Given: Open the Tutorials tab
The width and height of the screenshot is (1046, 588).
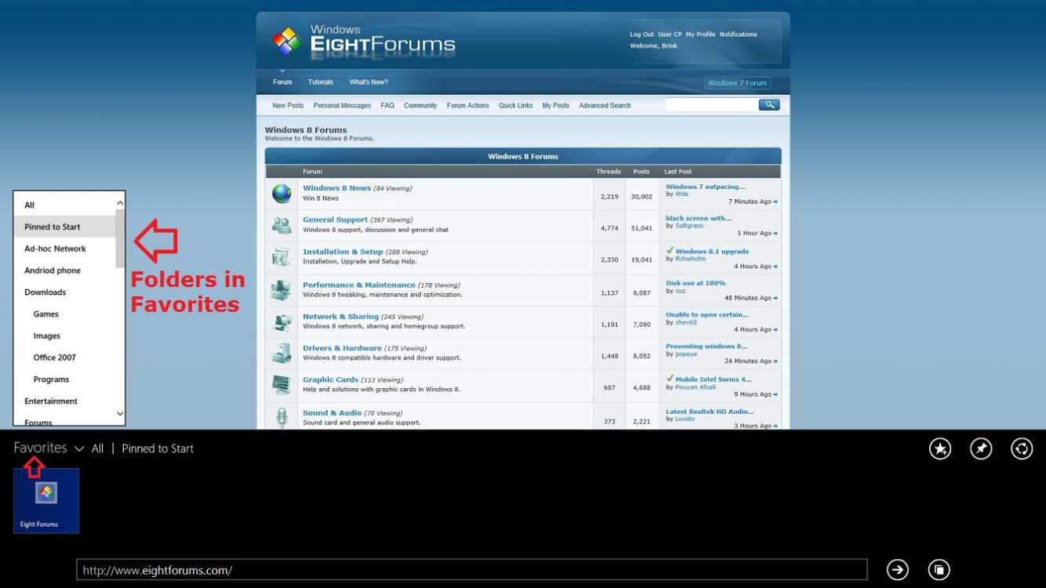Looking at the screenshot, I should [x=321, y=82].
